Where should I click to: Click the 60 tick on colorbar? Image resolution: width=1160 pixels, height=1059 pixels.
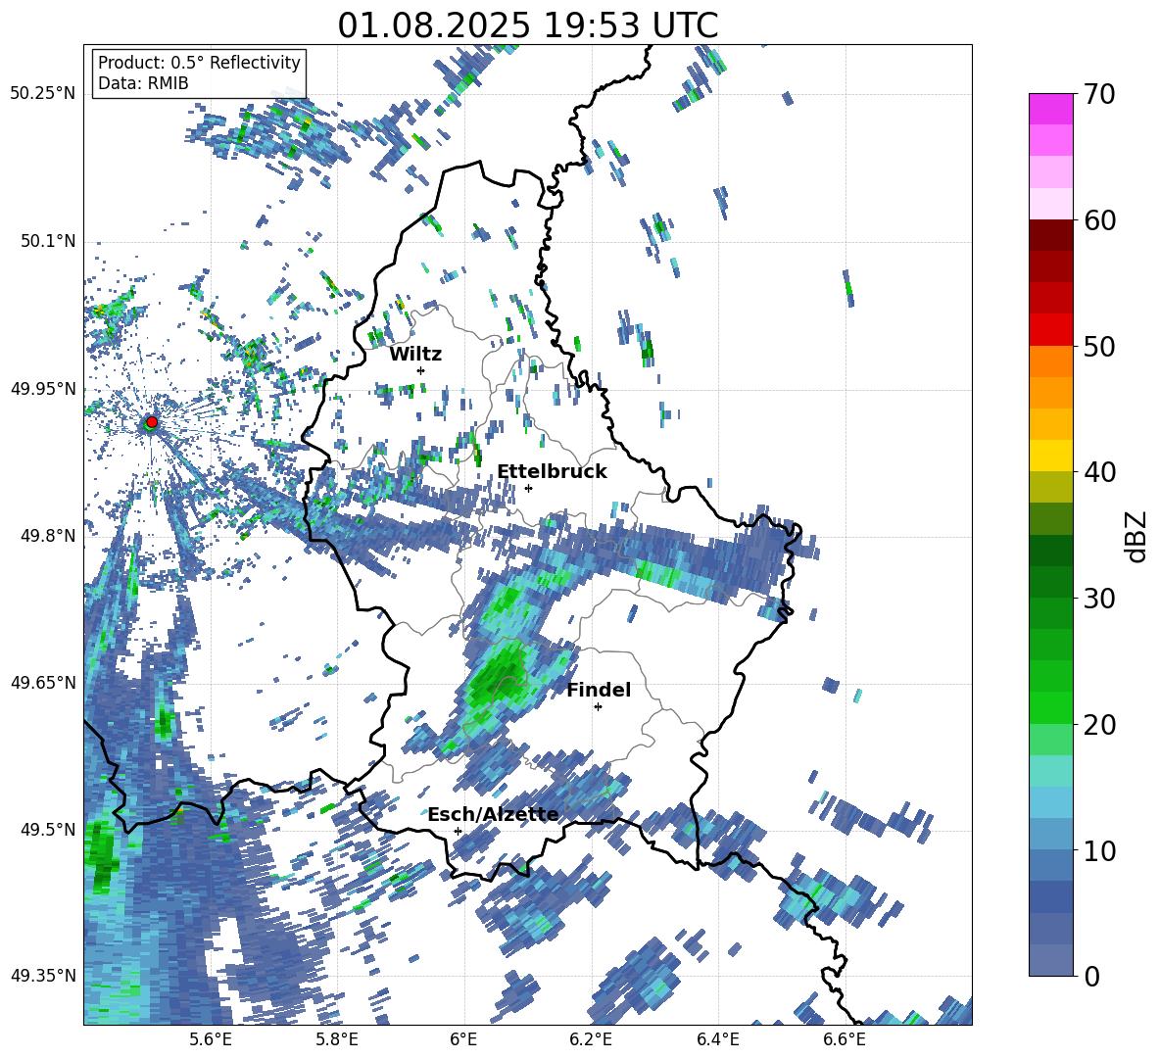[x=1098, y=220]
